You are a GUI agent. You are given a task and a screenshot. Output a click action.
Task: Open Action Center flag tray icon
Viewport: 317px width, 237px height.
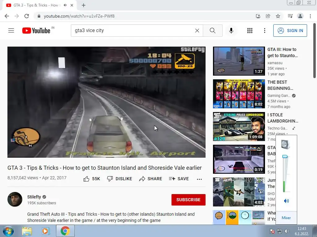pyautogui.click(x=272, y=231)
